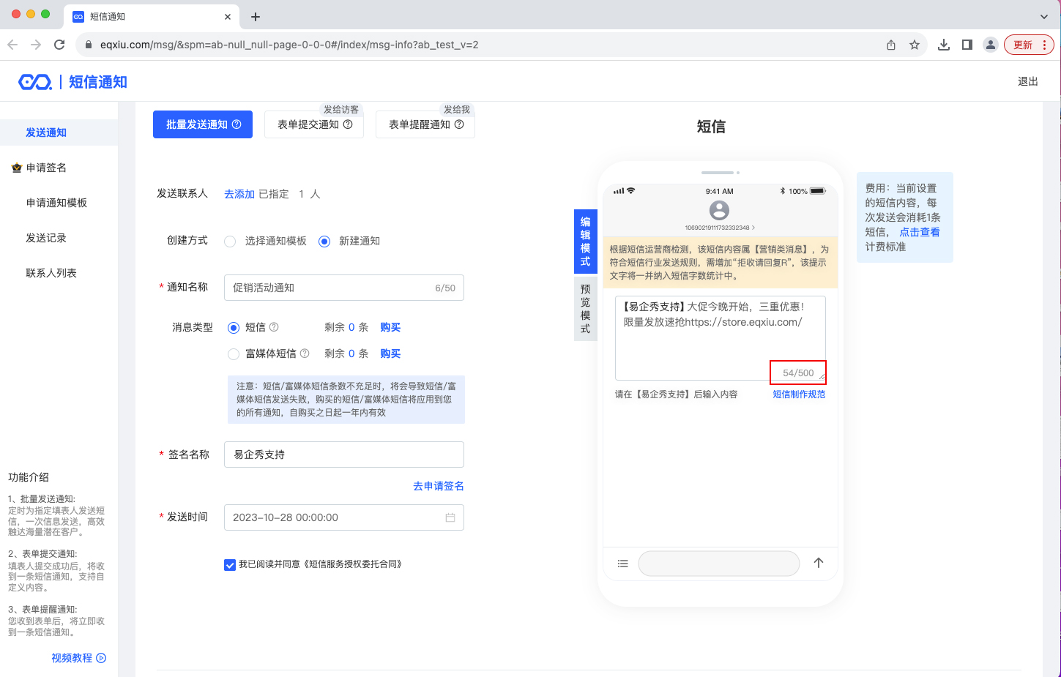
Task: Switch to 预览模式 tab
Action: tap(586, 308)
